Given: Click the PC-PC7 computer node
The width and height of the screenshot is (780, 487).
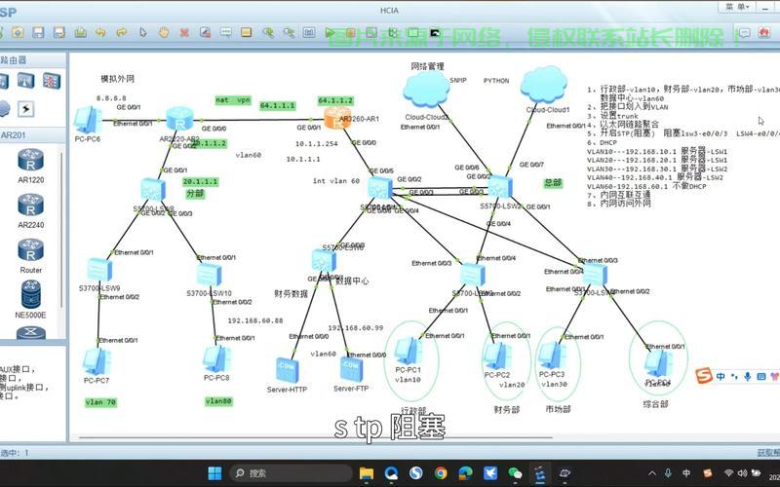Looking at the screenshot, I should (97, 361).
